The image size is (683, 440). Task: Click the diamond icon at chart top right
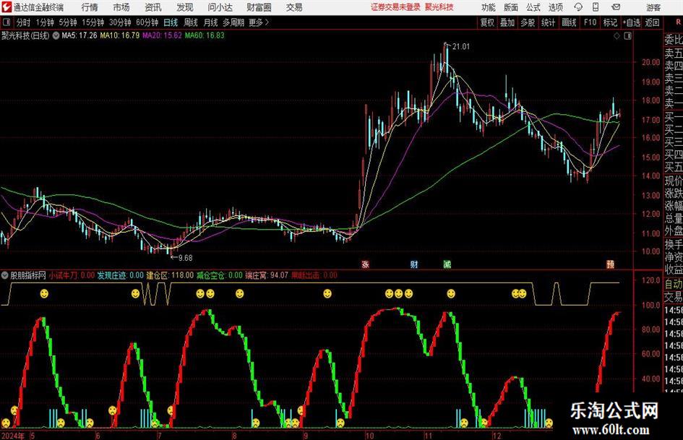coord(617,35)
